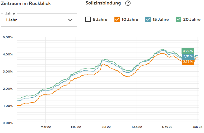Click the dropdown chevron arrow
This screenshot has height=133, width=204.
coord(70,20)
